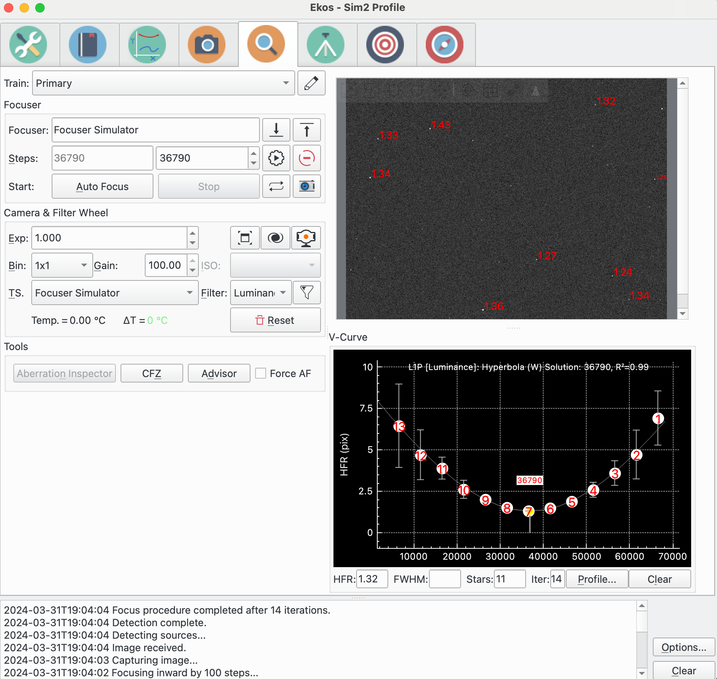Switch to the Capture camera tab
Image resolution: width=717 pixels, height=679 pixels.
pos(207,45)
